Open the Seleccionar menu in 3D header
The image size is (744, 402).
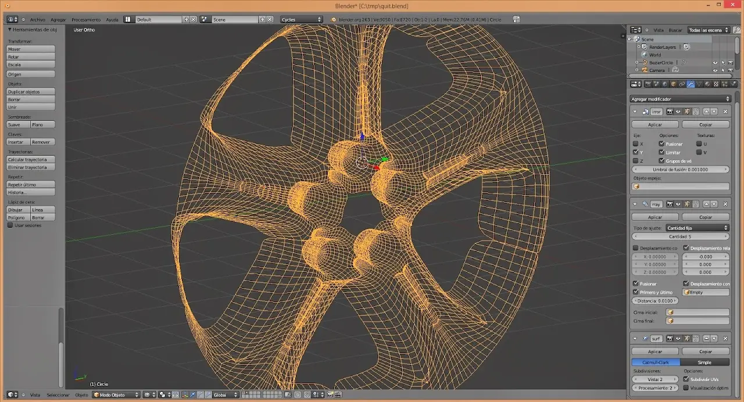(58, 394)
